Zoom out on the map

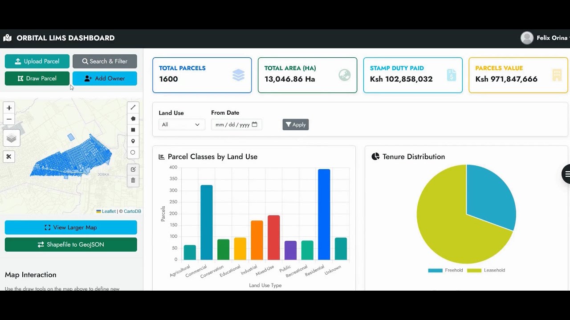coord(9,119)
